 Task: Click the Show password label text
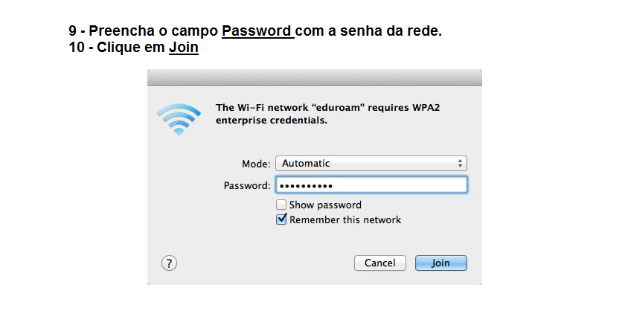point(325,205)
